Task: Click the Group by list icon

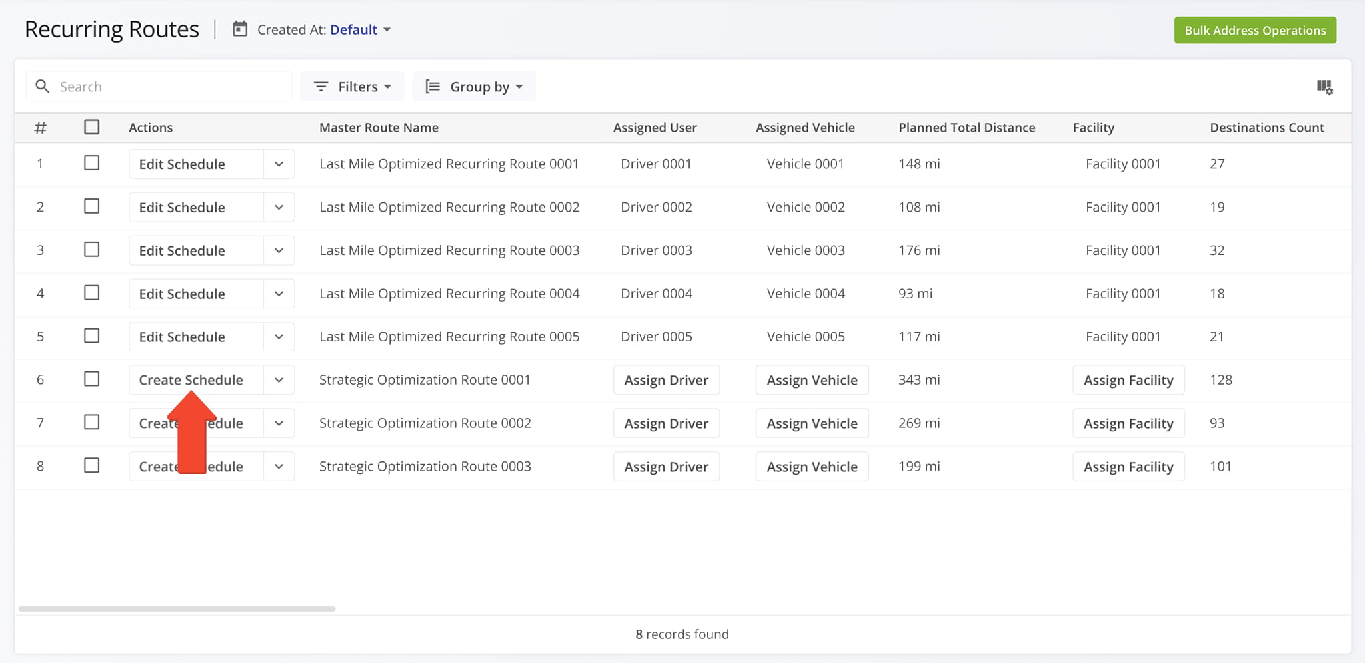Action: click(433, 87)
